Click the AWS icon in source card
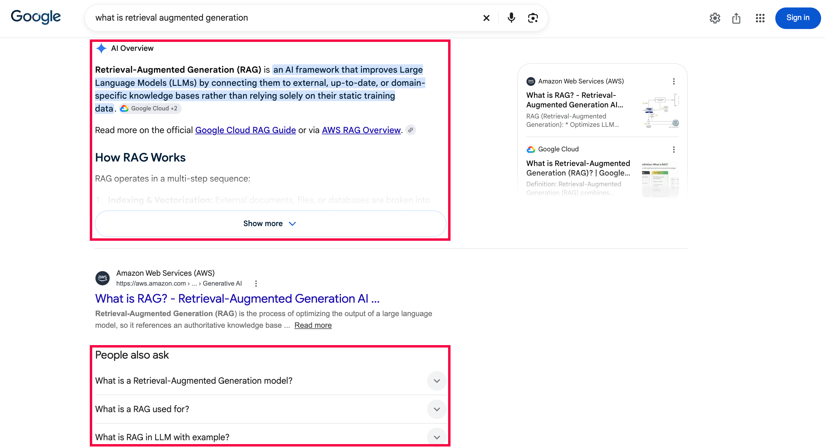Screen dimensions: 825x448 tap(531, 81)
